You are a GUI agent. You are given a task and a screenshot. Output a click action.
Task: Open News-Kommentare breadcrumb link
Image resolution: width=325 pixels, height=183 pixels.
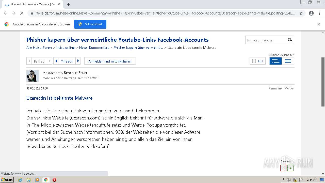click(94, 48)
